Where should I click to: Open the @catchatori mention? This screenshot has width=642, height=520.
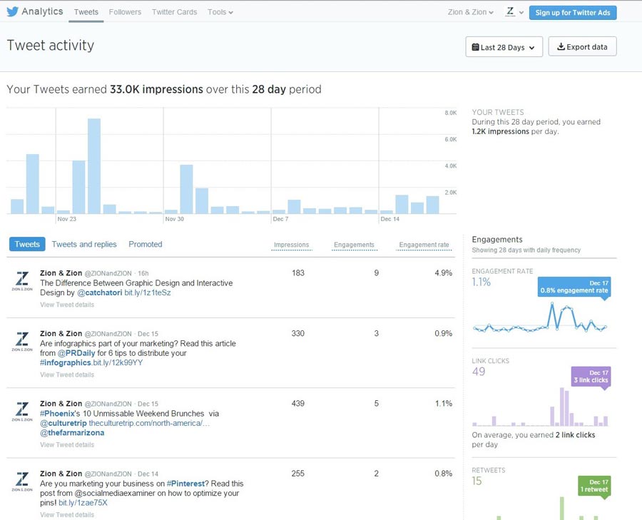[x=99, y=292]
